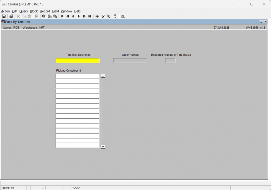Click the Warehouse: NFT text
The image size is (271, 190).
coord(34,28)
